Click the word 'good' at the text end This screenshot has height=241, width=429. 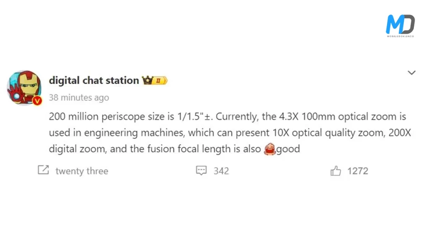(289, 149)
